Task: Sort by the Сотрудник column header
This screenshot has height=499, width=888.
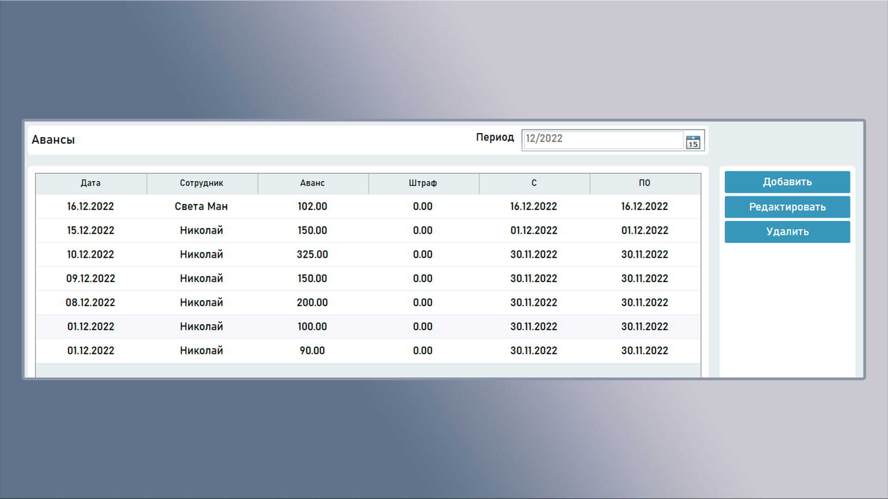Action: 202,183
